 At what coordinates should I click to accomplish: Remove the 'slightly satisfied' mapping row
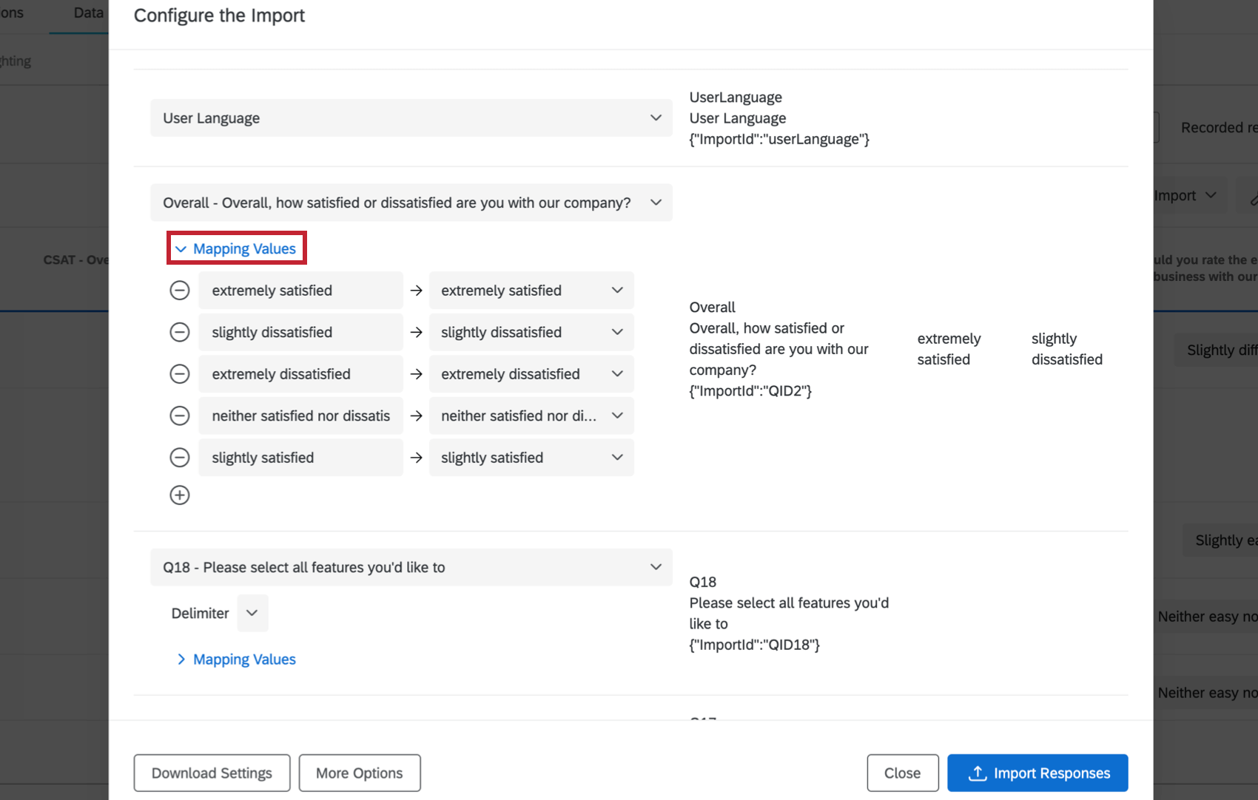[180, 457]
